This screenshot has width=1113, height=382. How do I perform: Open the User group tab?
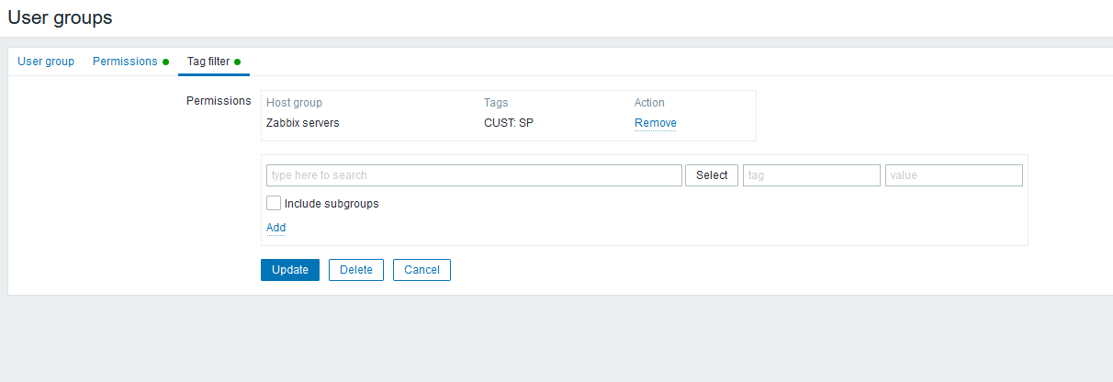pyautogui.click(x=46, y=62)
